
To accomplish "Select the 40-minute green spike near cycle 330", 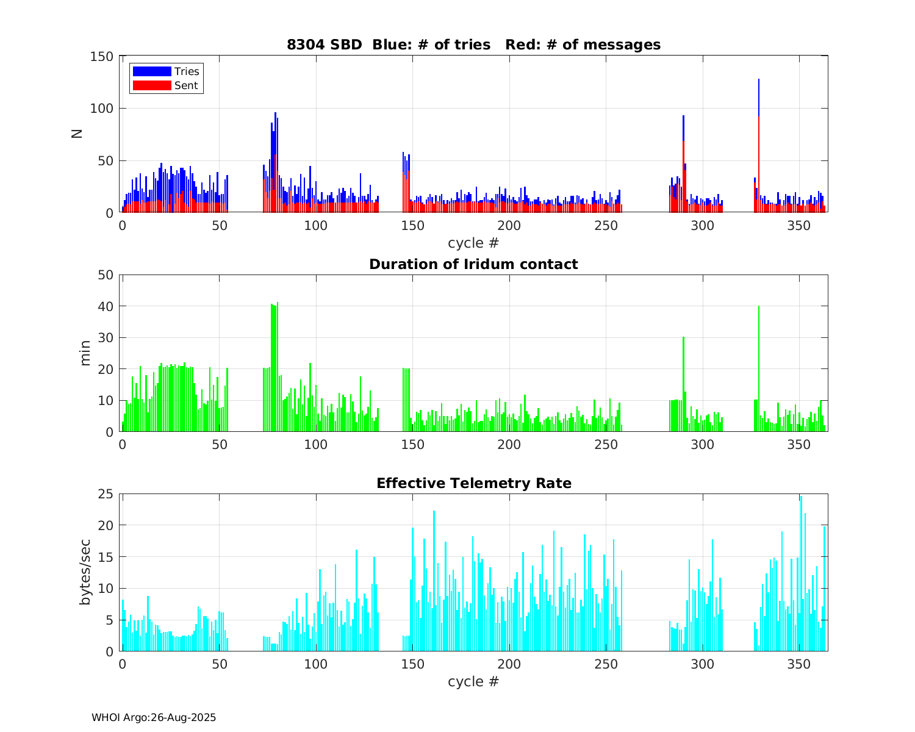I will point(758,366).
